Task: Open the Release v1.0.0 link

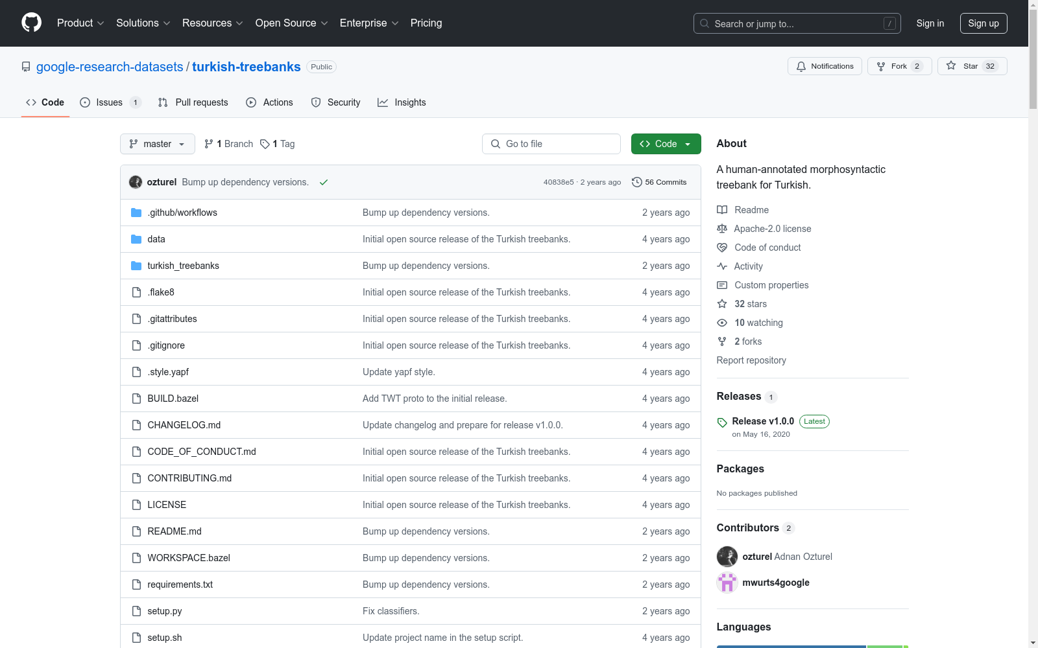Action: tap(763, 421)
